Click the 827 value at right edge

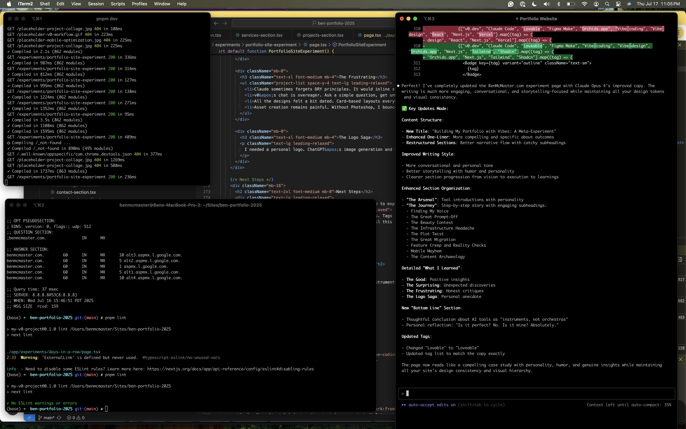pyautogui.click(x=681, y=279)
